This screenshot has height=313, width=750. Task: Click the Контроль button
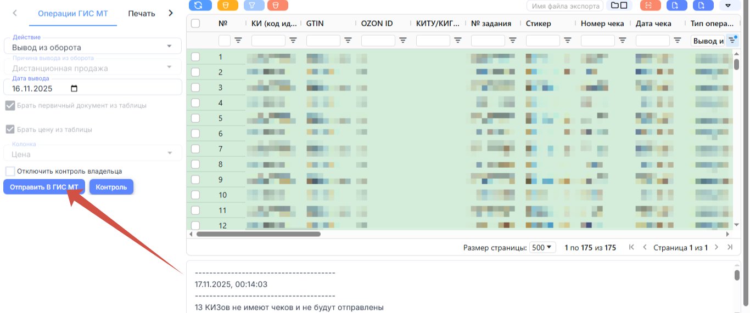[111, 187]
